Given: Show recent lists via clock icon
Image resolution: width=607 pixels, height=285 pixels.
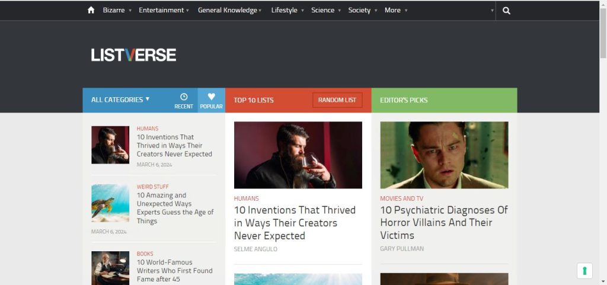Looking at the screenshot, I should point(184,100).
